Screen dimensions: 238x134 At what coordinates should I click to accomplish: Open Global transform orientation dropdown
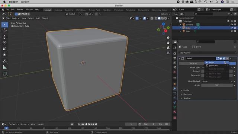point(72,14)
